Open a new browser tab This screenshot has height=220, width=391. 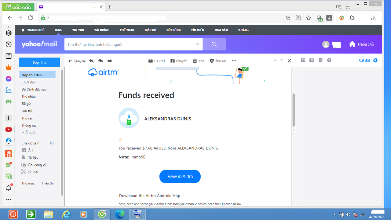(x=109, y=7)
